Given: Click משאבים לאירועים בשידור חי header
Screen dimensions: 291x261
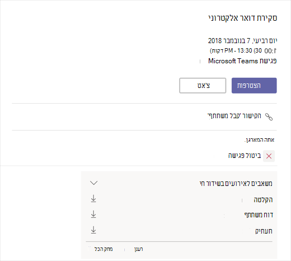Looking at the screenshot, I should click(236, 183).
